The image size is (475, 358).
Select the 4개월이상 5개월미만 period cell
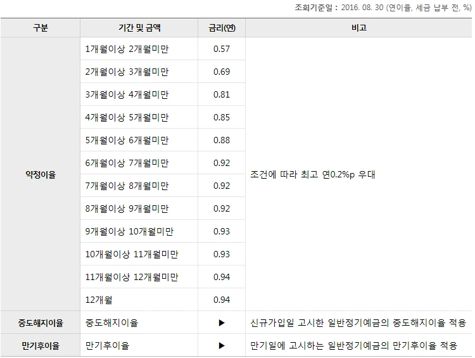pyautogui.click(x=139, y=117)
